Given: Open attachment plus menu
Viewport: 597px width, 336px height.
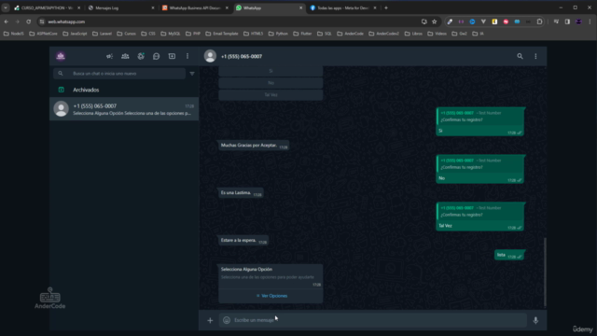Looking at the screenshot, I should [210, 320].
